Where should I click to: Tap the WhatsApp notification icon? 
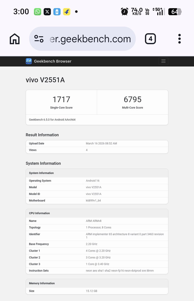[x=38, y=12]
